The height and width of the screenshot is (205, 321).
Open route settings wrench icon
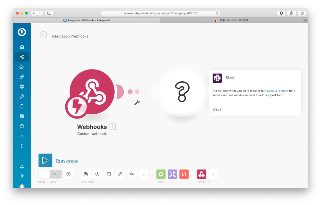coord(137,102)
